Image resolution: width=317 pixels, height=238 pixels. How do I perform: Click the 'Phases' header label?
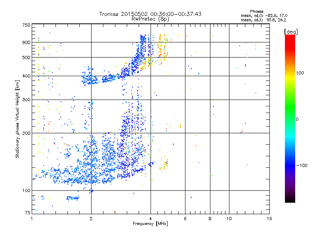[256, 12]
